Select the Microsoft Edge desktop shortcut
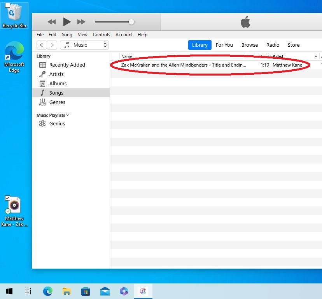 click(14, 57)
